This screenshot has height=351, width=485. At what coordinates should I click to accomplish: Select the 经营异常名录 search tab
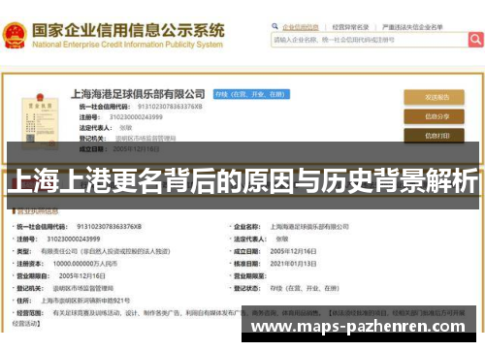(x=350, y=27)
